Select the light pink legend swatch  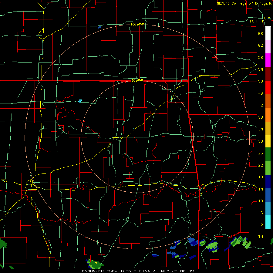point(268,47)
